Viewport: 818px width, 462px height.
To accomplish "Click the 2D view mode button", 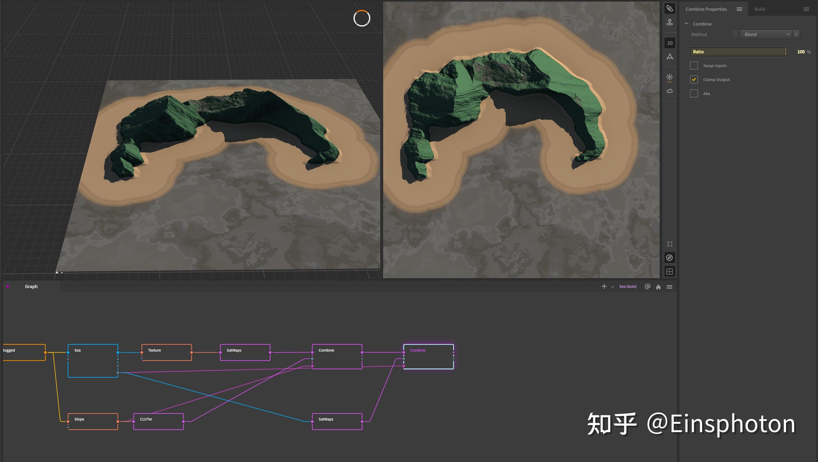I will click(669, 43).
